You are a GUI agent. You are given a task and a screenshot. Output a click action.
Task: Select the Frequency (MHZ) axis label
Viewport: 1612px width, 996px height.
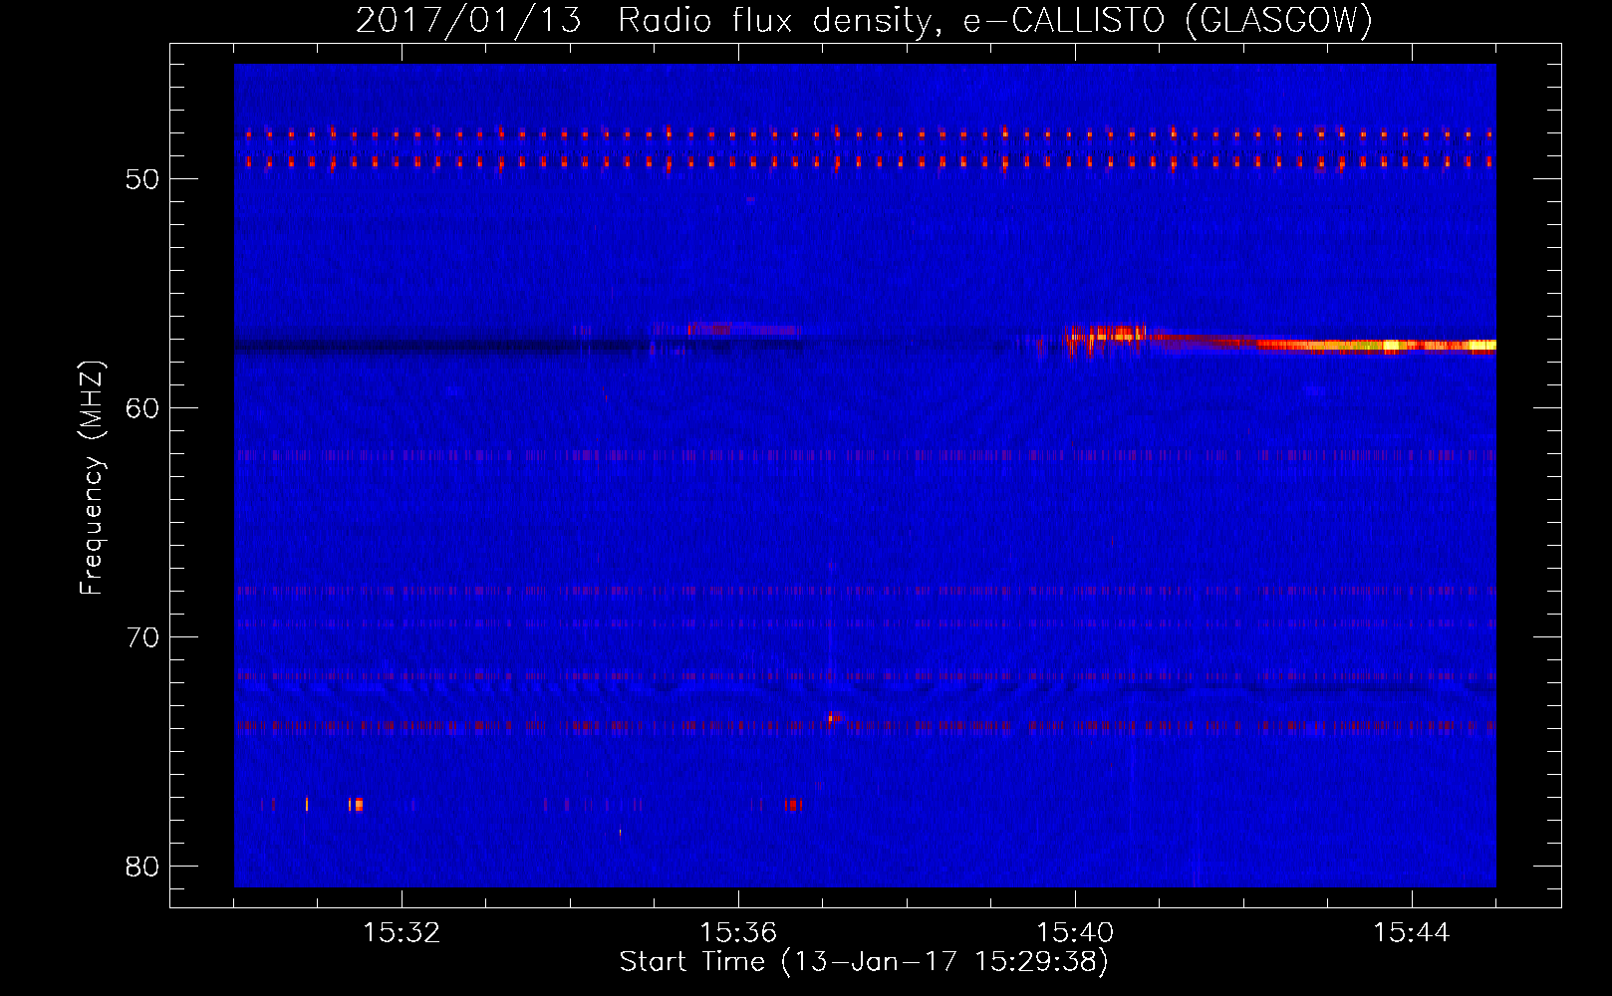[91, 478]
